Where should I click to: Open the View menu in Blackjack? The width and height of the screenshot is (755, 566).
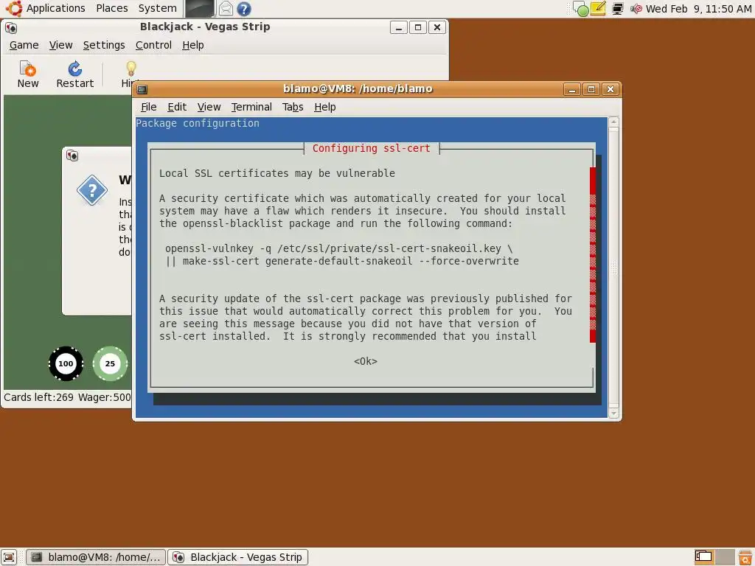pyautogui.click(x=60, y=45)
